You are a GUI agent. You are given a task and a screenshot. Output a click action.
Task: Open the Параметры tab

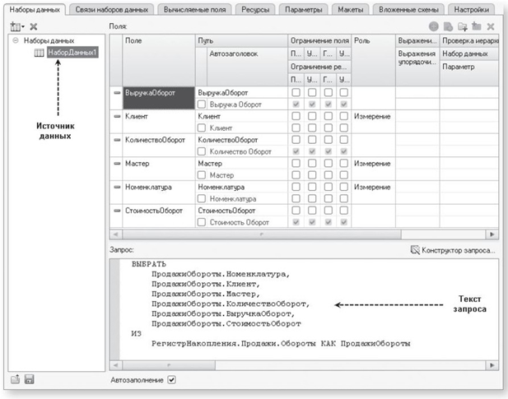coord(304,10)
